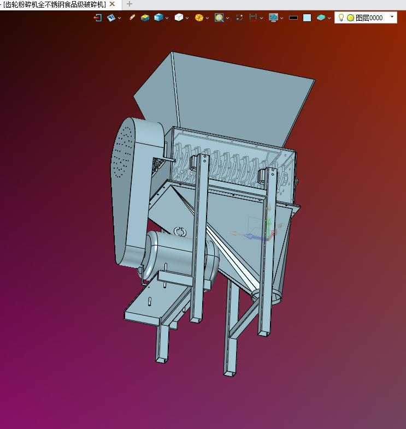Click the monitor display settings icon
This screenshot has height=429, width=406.
coord(273,17)
